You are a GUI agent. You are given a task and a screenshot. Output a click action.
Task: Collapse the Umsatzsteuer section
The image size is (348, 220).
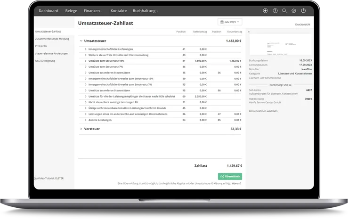tap(81, 41)
